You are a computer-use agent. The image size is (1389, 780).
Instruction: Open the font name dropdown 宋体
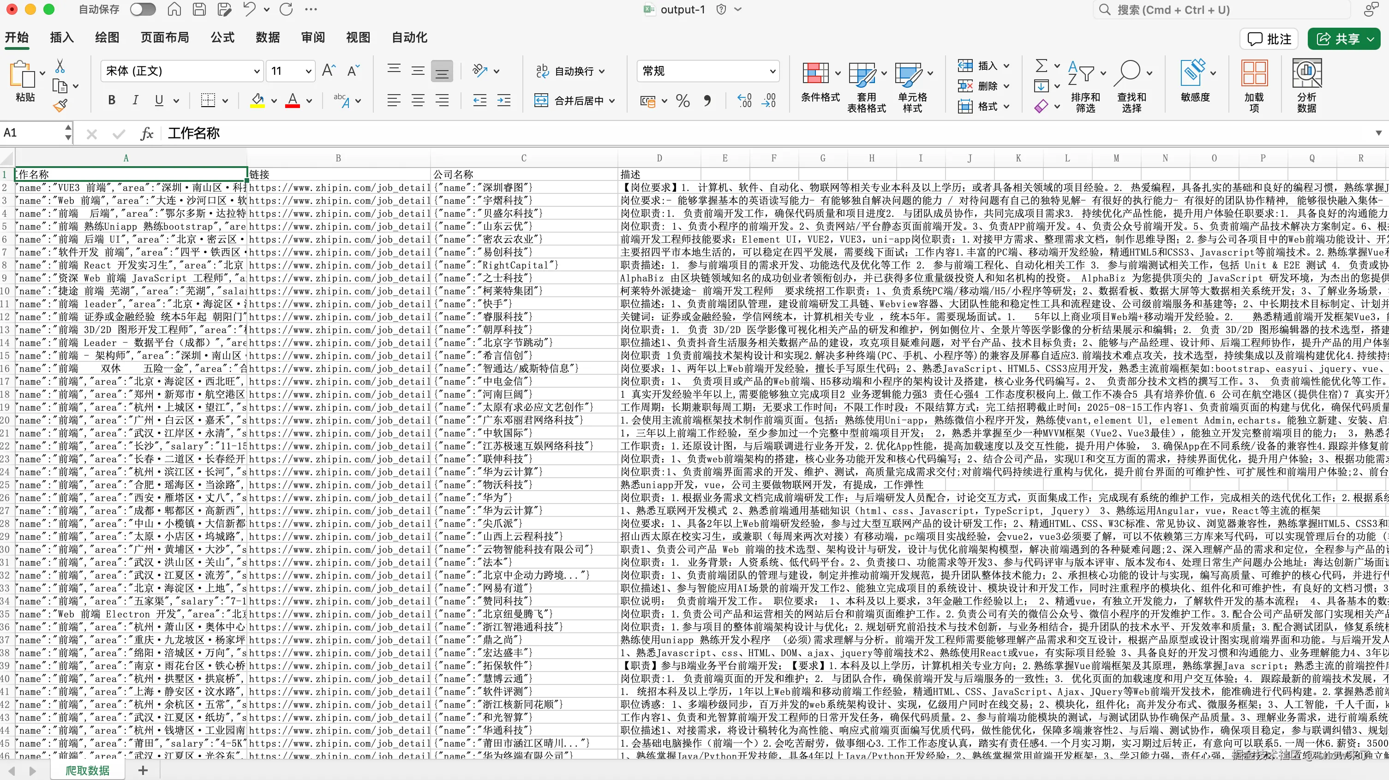pyautogui.click(x=257, y=71)
